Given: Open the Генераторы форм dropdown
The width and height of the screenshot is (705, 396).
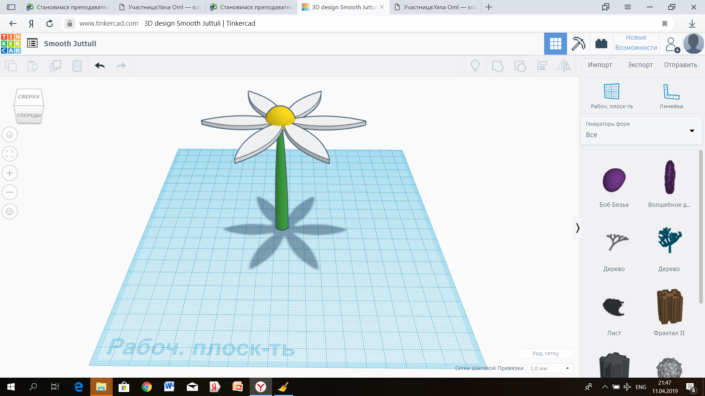Looking at the screenshot, I should coord(641,131).
